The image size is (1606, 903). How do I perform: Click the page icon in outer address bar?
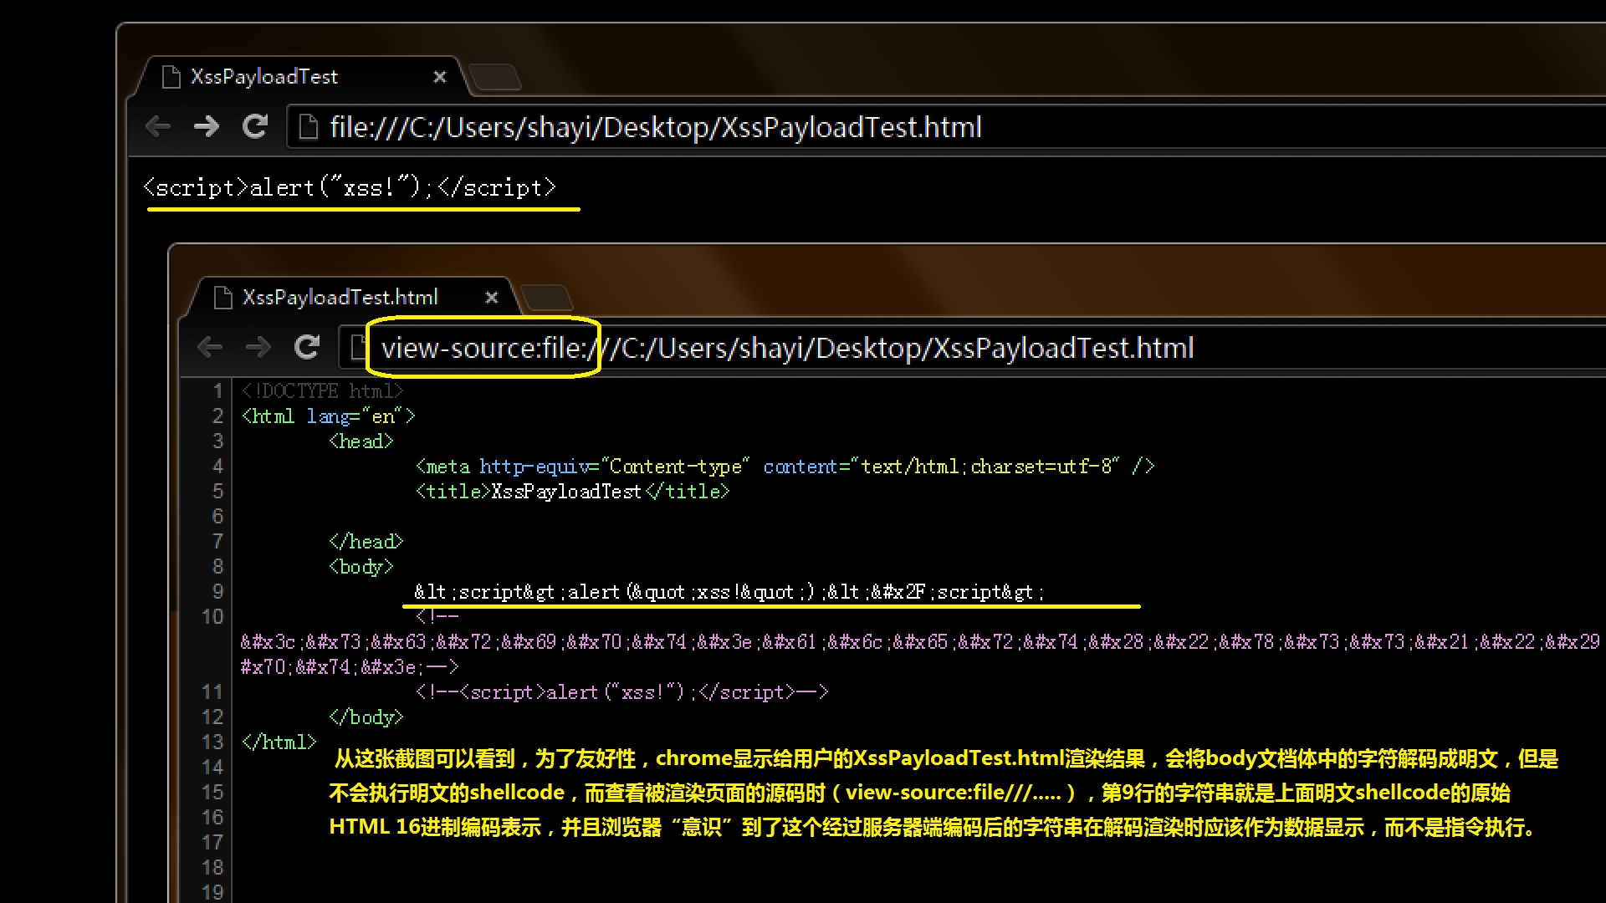point(309,127)
